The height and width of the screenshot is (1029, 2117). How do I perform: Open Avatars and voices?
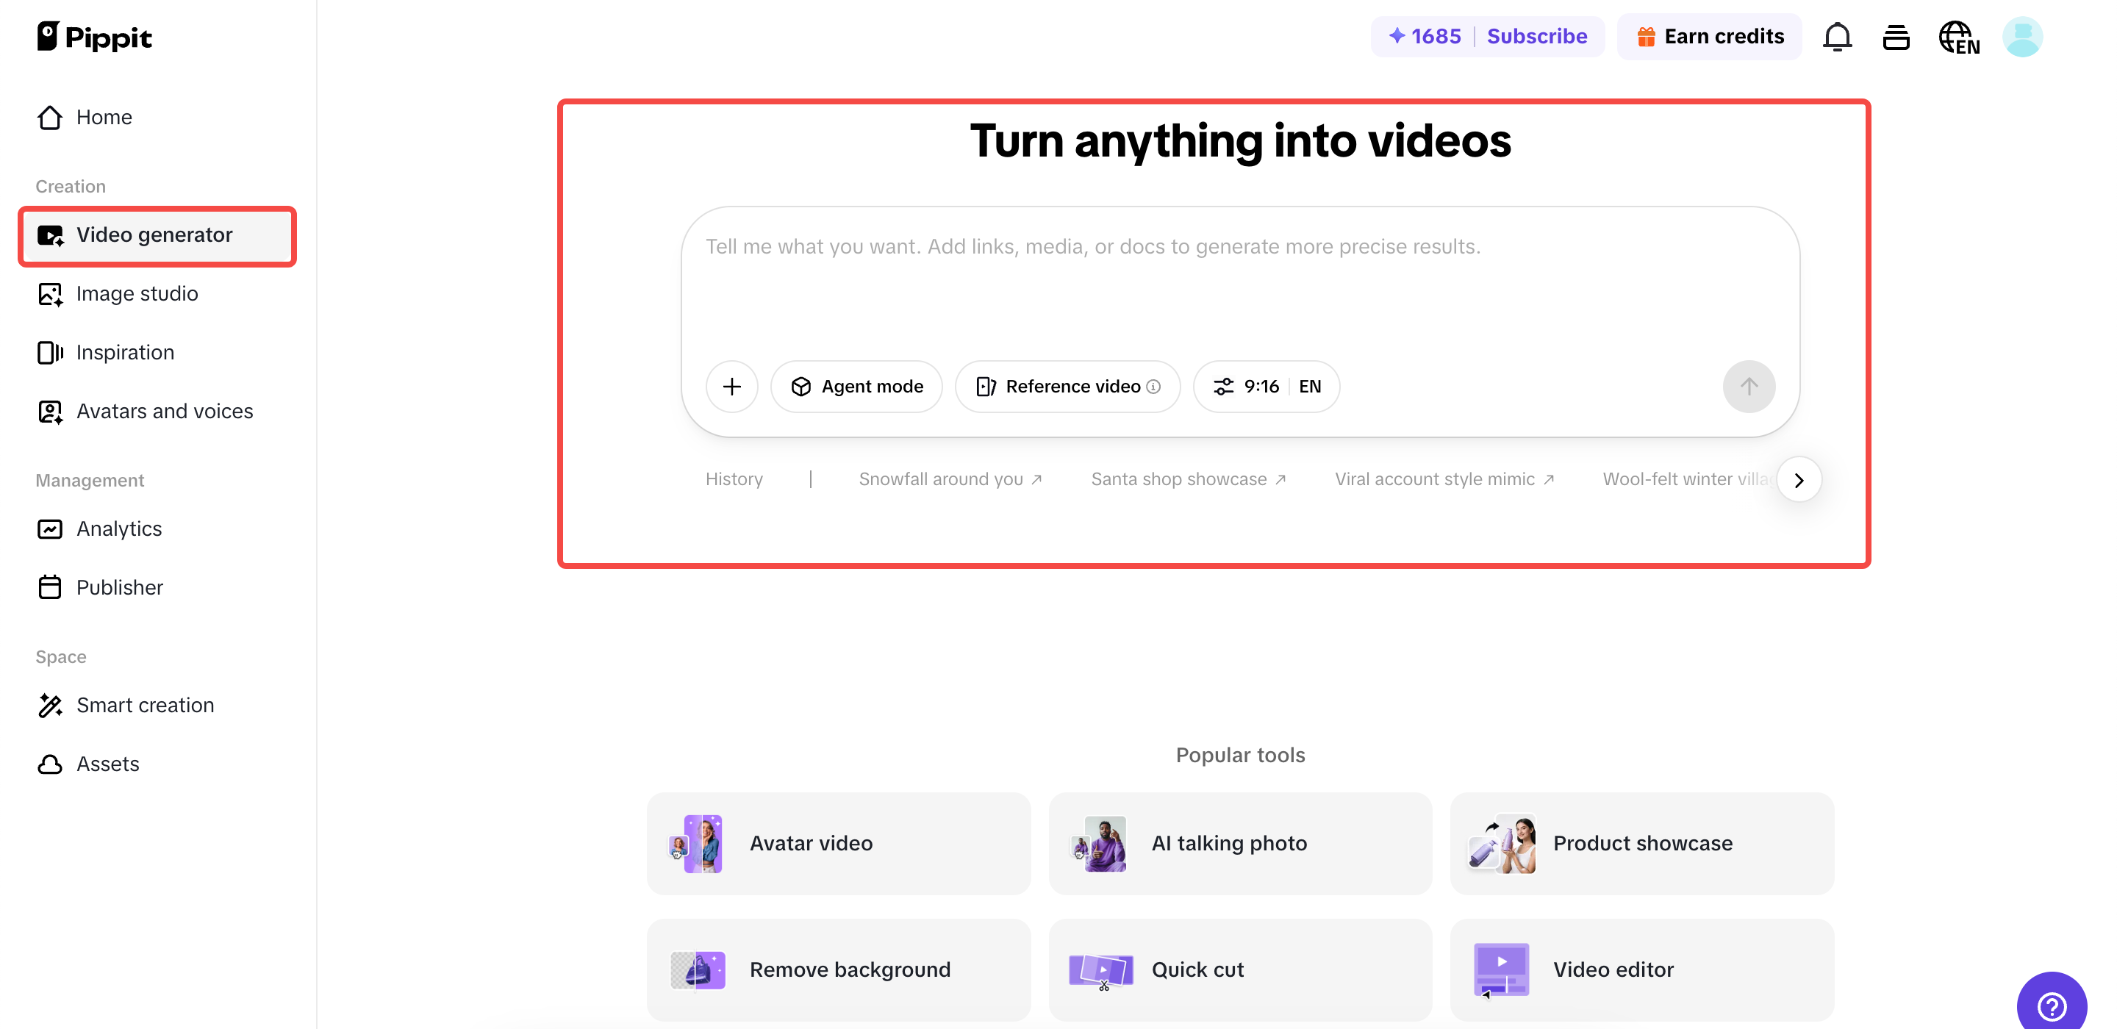[x=165, y=411]
